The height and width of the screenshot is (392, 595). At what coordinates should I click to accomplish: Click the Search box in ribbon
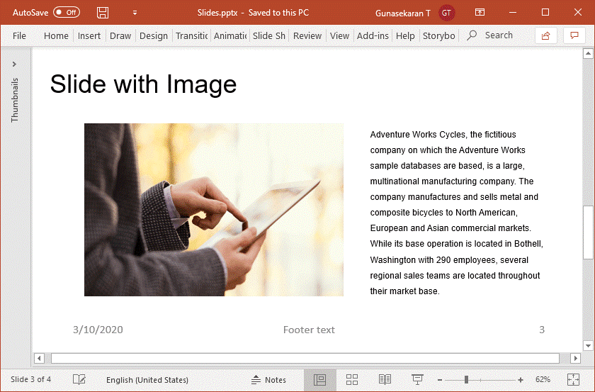pyautogui.click(x=498, y=35)
